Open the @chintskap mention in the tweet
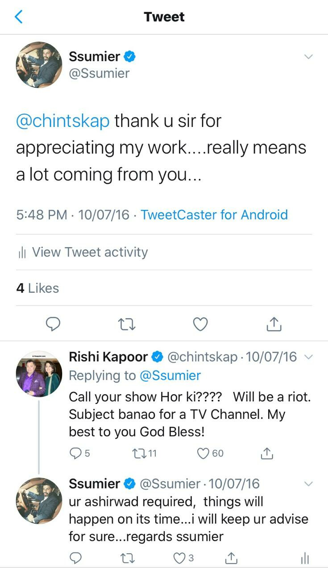Viewport: 328px width, 572px height. click(62, 121)
